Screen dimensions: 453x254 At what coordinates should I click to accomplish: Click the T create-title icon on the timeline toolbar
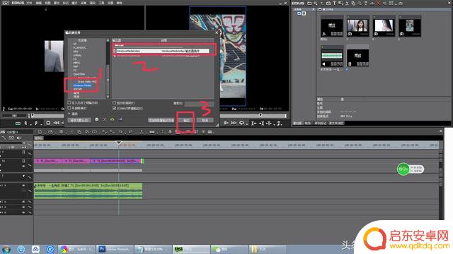pyautogui.click(x=163, y=132)
